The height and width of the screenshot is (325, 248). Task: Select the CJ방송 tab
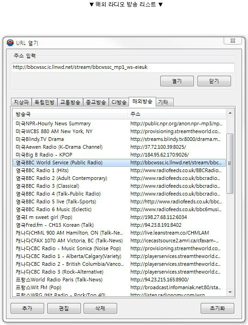pyautogui.click(x=119, y=102)
